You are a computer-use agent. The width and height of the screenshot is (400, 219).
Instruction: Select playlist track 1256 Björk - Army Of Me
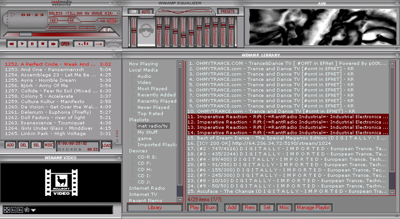point(58,86)
